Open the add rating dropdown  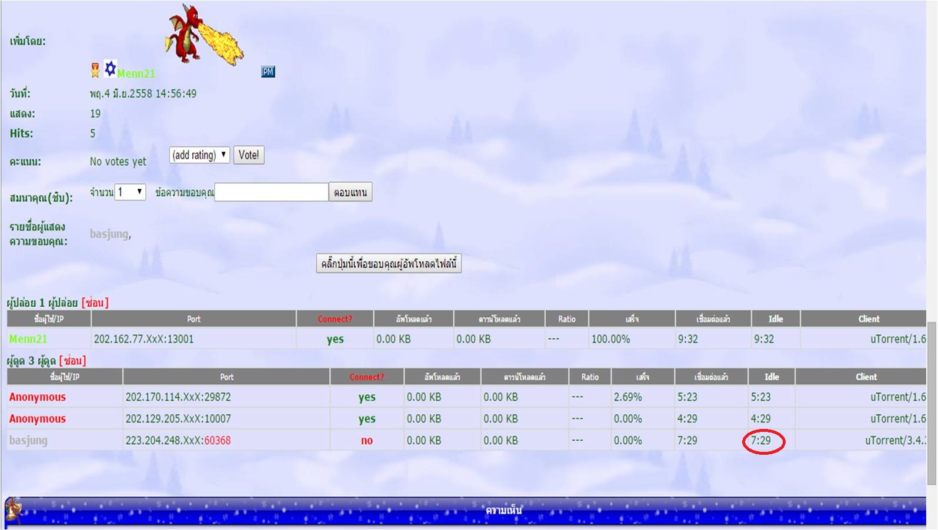[x=199, y=155]
